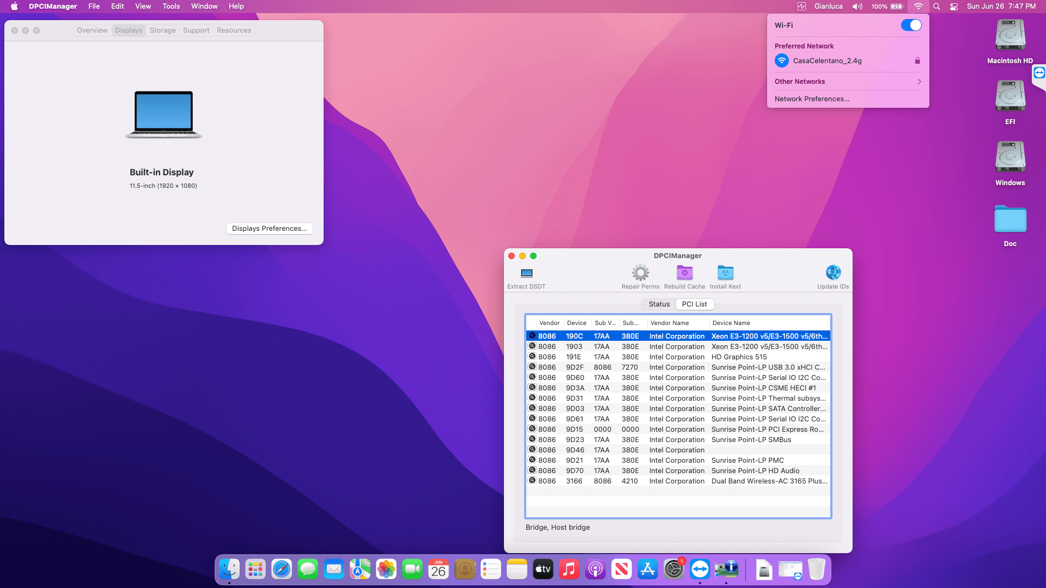
Task: Open App Store from the Dock
Action: click(x=648, y=569)
